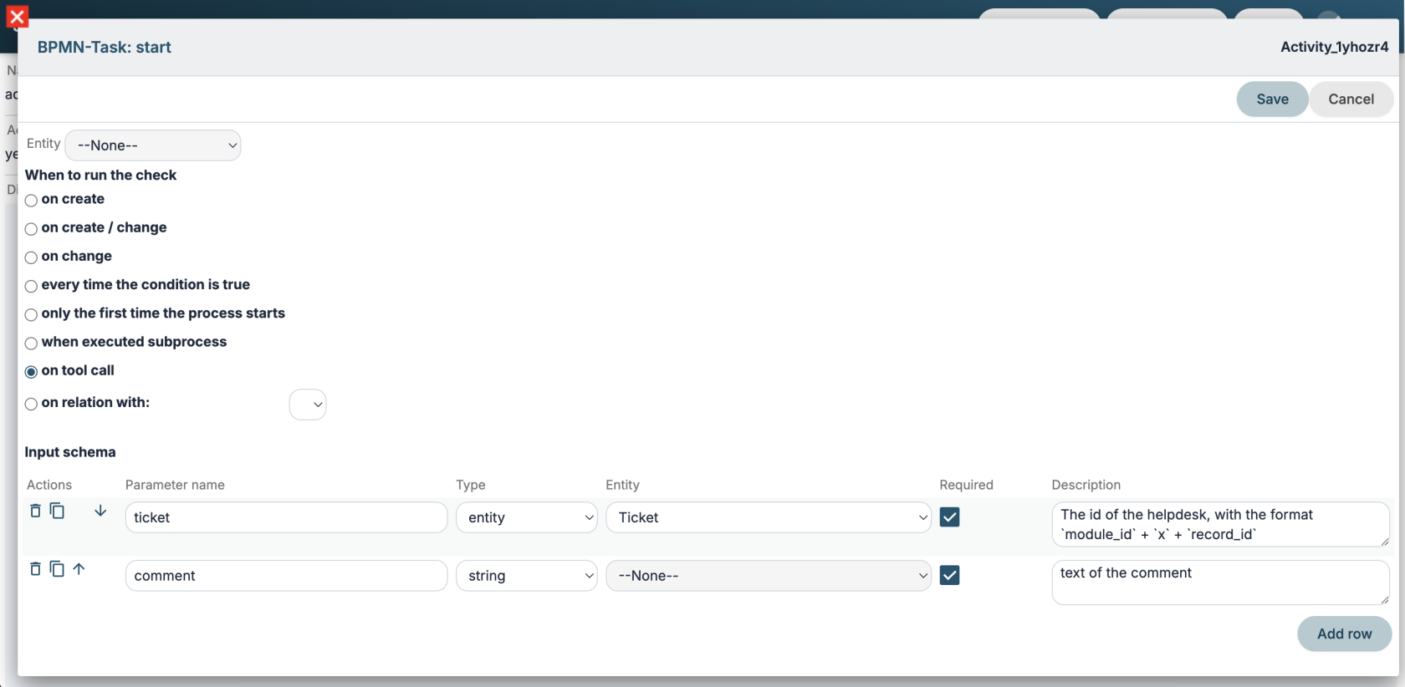1405x687 pixels.
Task: Click the 'BPMN-Task: start' title
Action: 104,48
